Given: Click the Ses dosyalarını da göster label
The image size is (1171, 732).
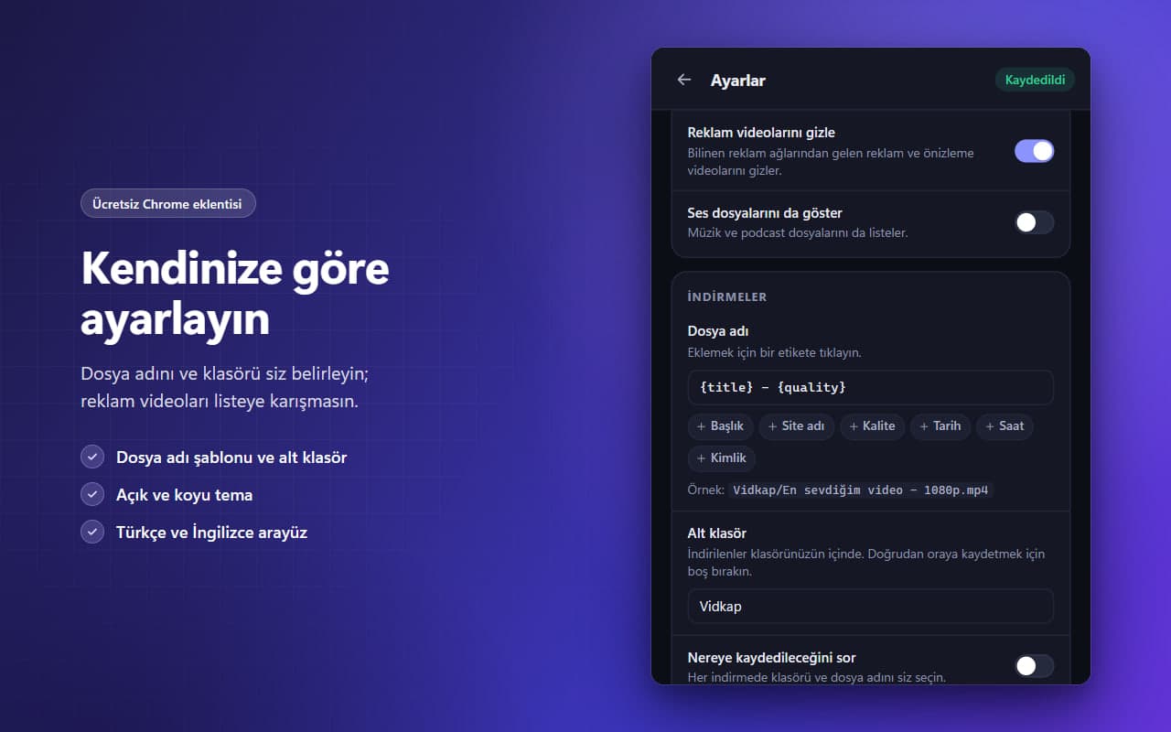Looking at the screenshot, I should 765,213.
